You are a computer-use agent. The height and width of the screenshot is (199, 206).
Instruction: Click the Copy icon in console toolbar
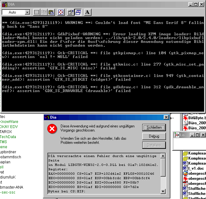point(44,12)
